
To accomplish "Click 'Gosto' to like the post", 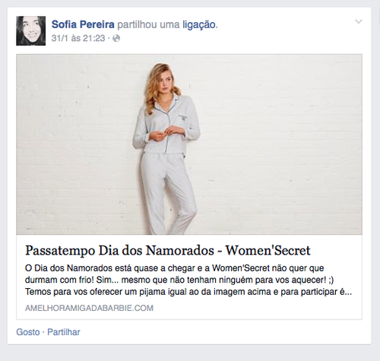I will [28, 332].
